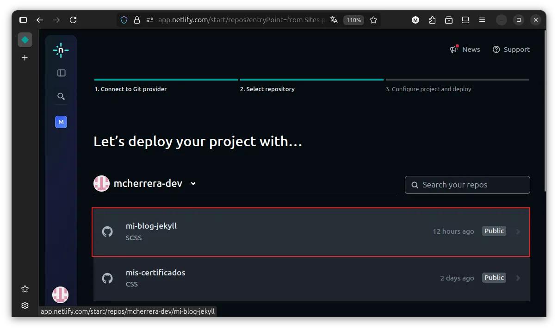Open the News megaphone link
The width and height of the screenshot is (558, 330).
465,50
